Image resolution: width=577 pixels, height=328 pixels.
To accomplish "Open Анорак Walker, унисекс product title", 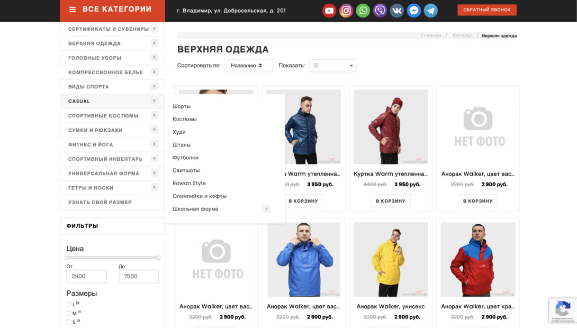I will [391, 306].
